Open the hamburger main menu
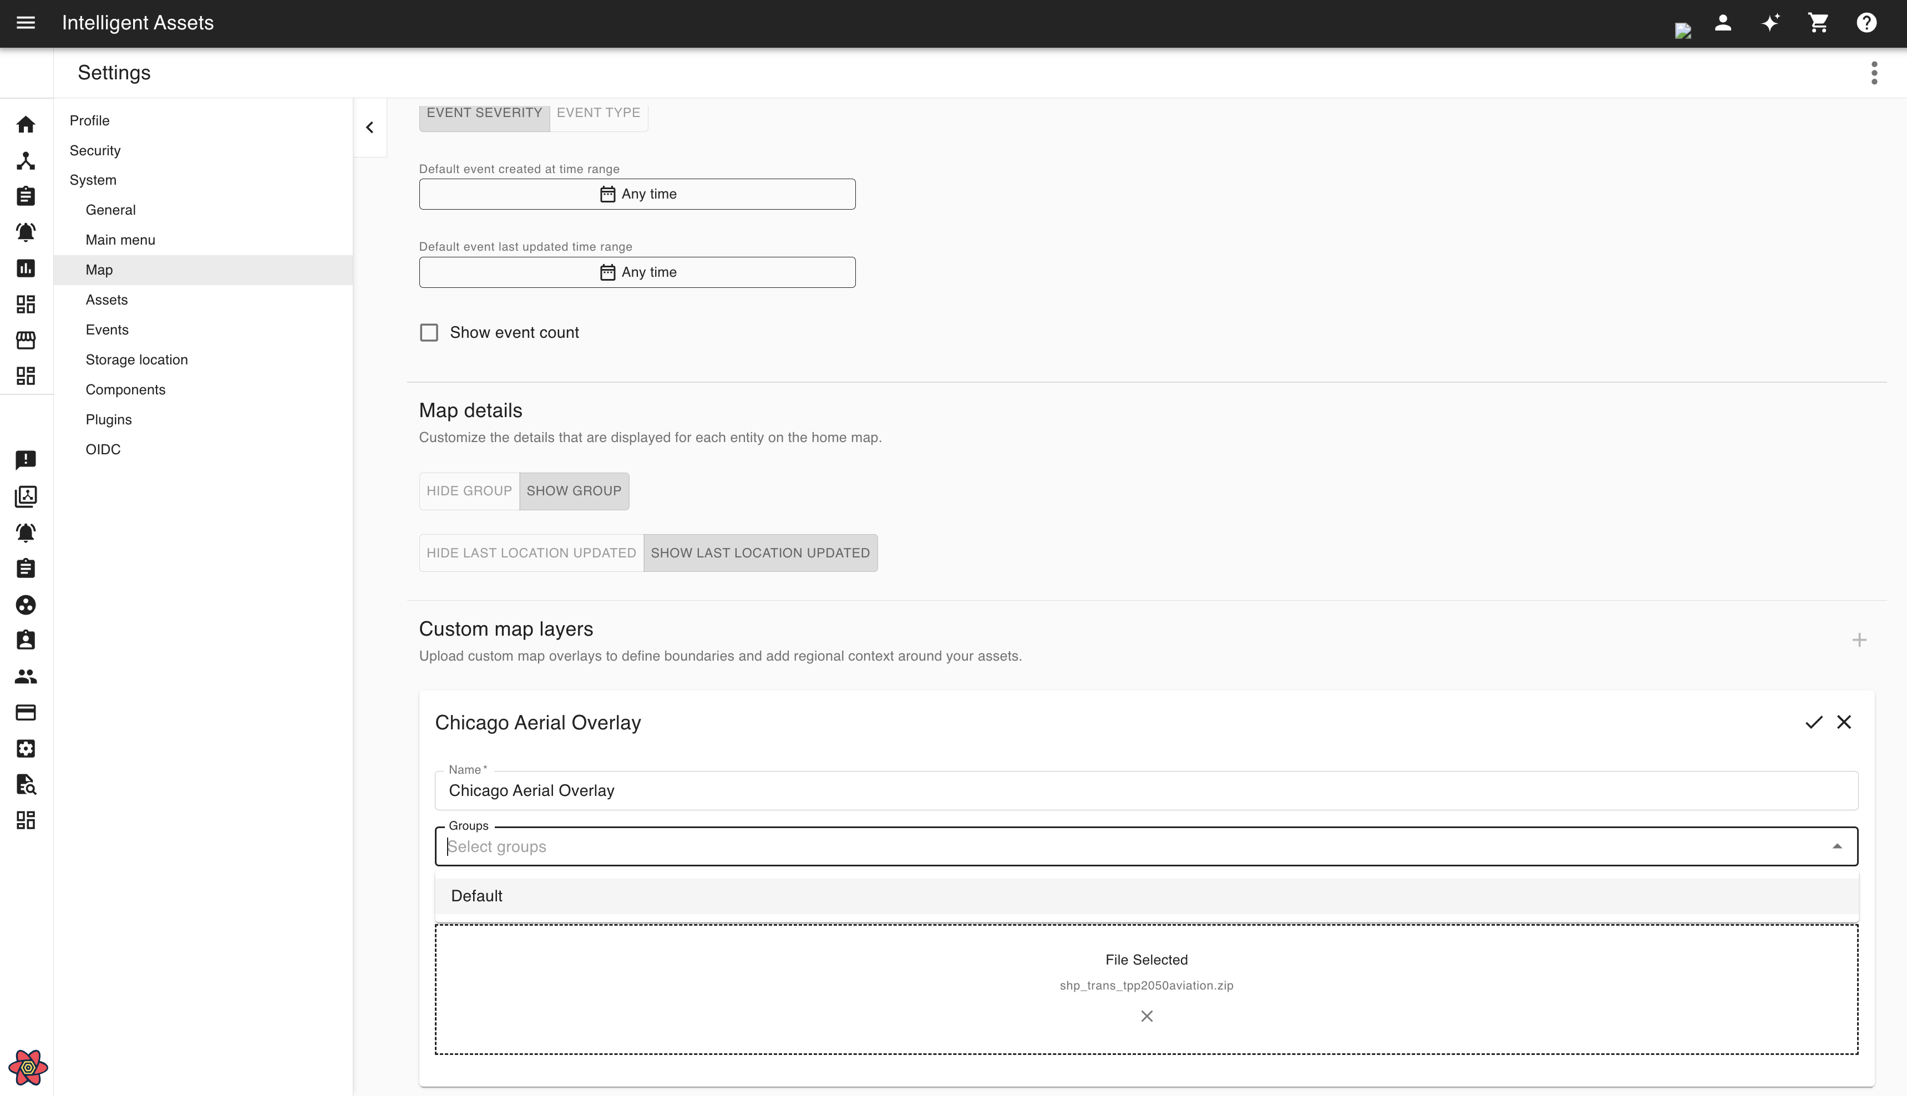1907x1096 pixels. click(26, 23)
